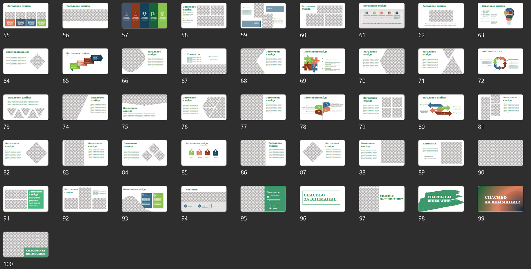531x269 pixels.
Task: Click slide 76 with the hexagon picture
Action: [x=204, y=107]
